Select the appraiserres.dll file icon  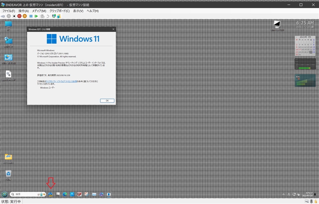point(8,76)
